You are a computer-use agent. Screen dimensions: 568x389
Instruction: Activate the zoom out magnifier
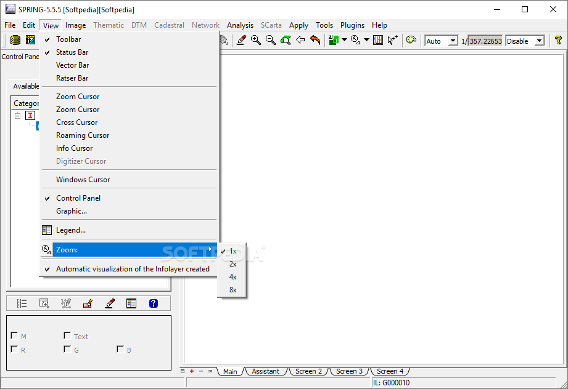click(271, 40)
